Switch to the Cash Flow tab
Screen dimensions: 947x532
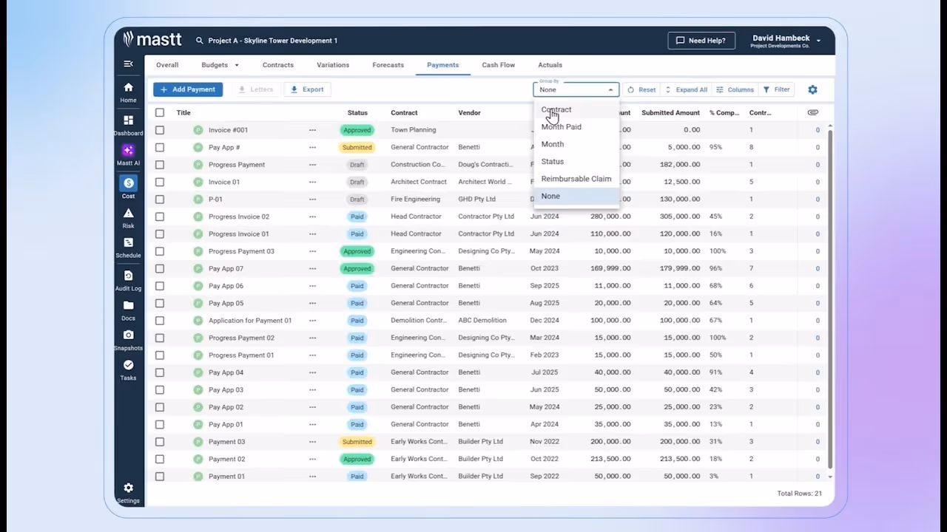pyautogui.click(x=498, y=64)
